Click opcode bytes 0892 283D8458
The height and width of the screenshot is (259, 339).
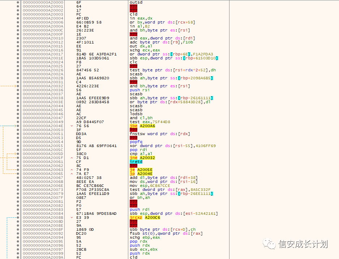93,102
